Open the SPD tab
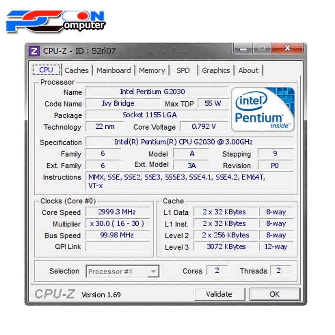The height and width of the screenshot is (335, 335). (183, 70)
